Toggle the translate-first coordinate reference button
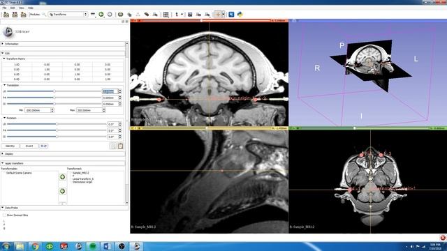Image resolution: width=447 pixels, height=251 pixels. point(43,146)
